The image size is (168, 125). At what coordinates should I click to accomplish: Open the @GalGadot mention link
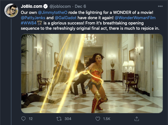point(66,18)
